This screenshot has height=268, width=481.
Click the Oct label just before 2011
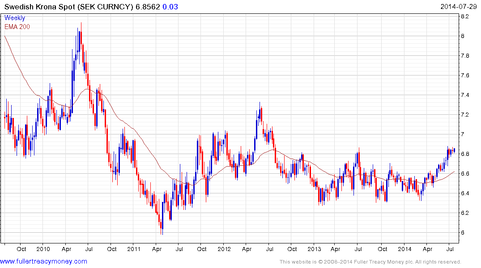(112, 249)
